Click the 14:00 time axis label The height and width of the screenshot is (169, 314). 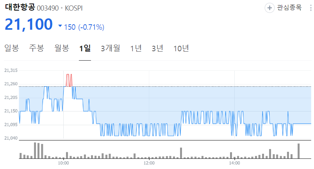pyautogui.click(x=234, y=163)
